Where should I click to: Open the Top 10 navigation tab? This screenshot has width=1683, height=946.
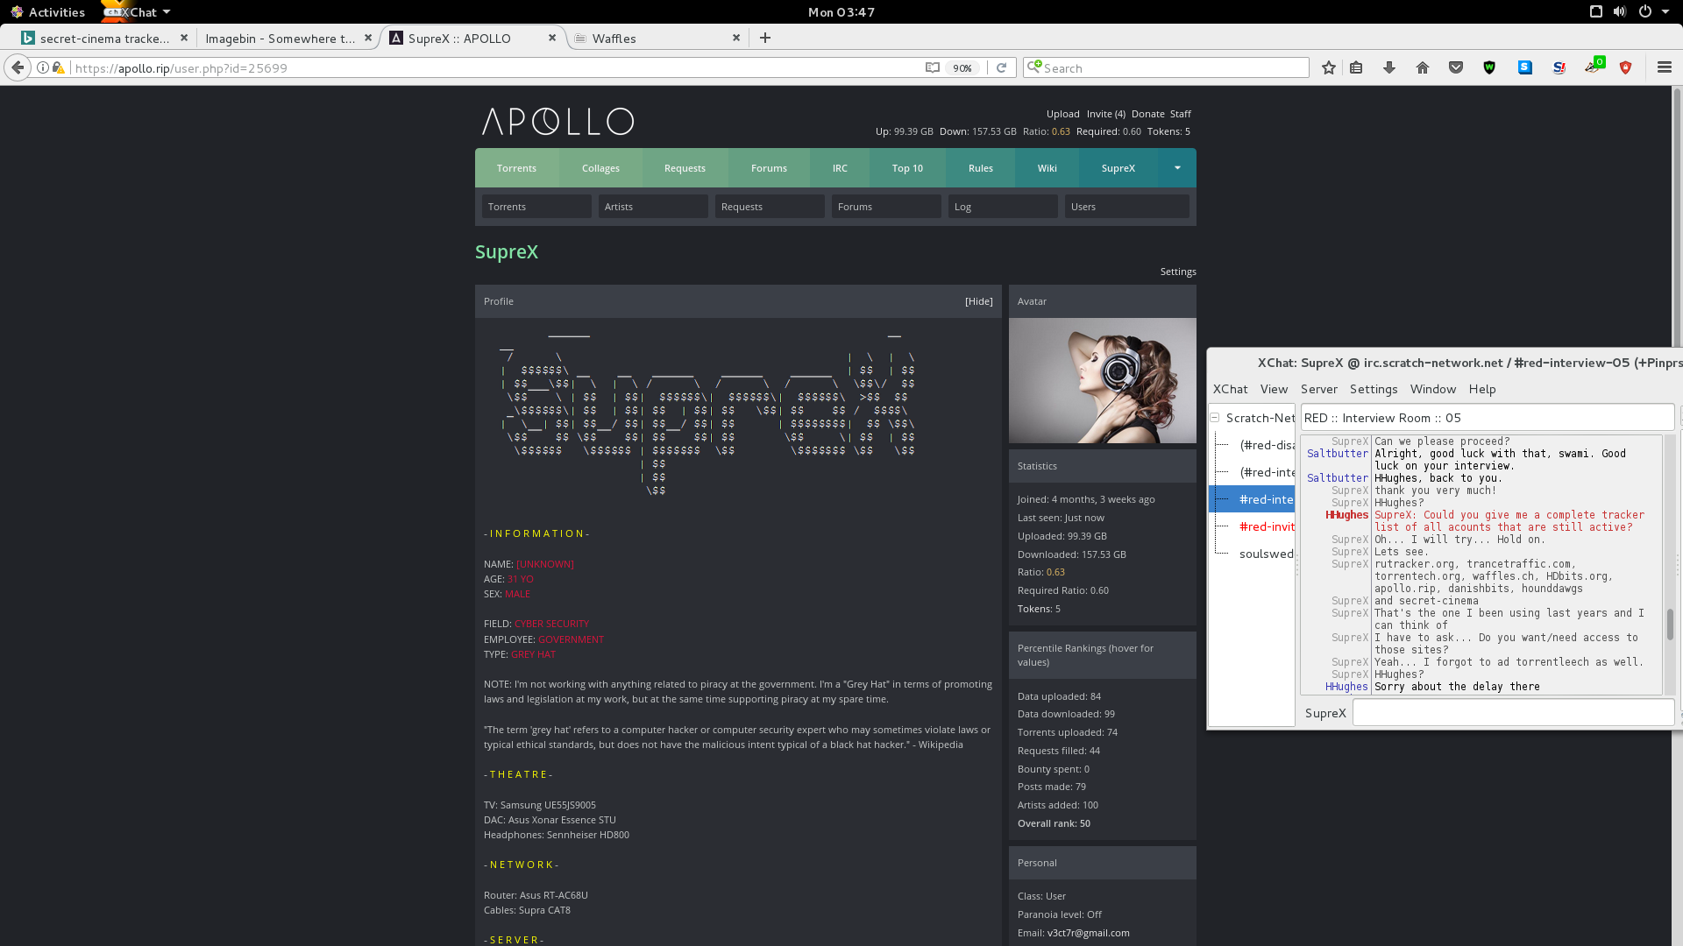pyautogui.click(x=907, y=168)
